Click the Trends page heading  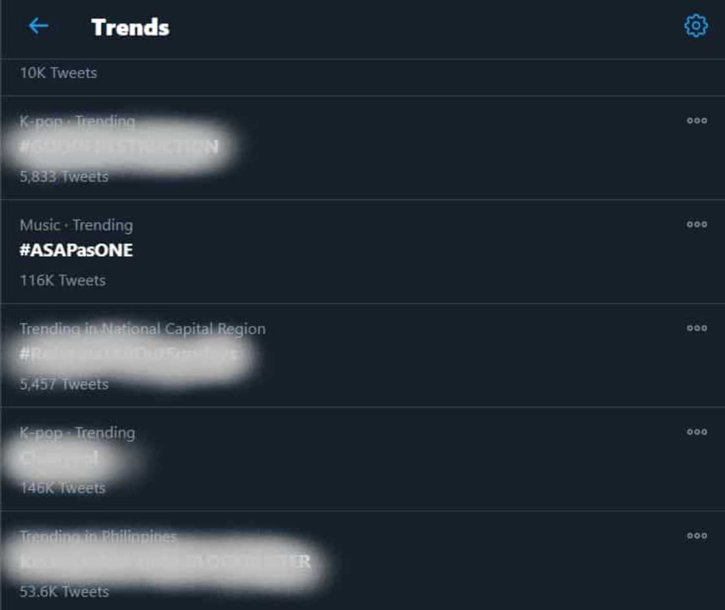click(130, 27)
